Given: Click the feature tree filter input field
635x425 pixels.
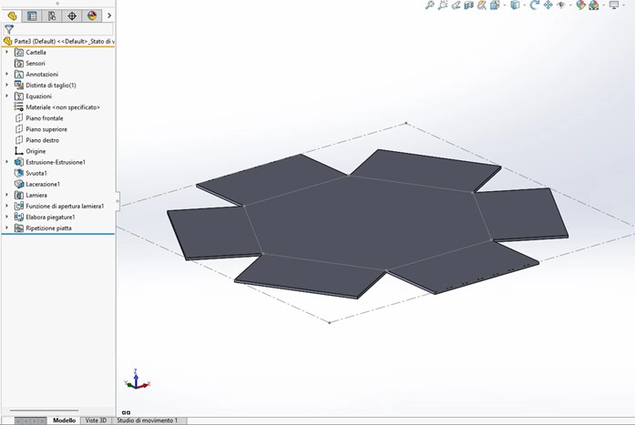Looking at the screenshot, I should (x=64, y=29).
